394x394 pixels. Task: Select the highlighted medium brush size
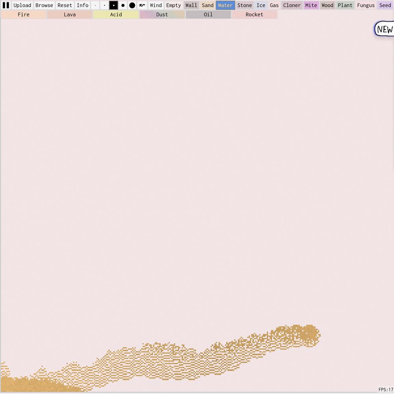click(113, 5)
